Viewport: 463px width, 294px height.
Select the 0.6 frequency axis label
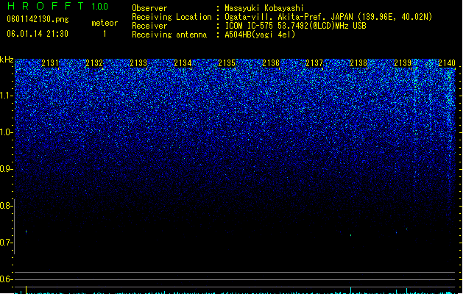6,279
